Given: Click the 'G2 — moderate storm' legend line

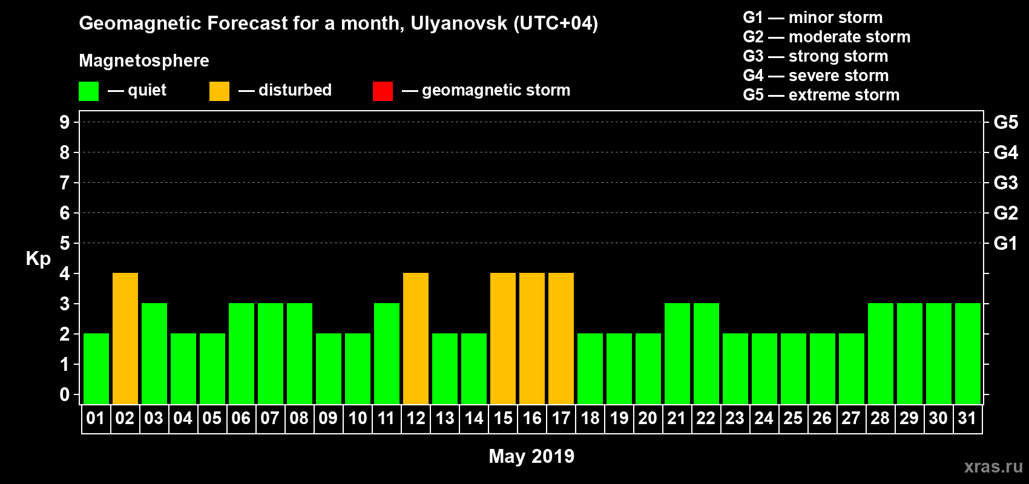Looking at the screenshot, I should point(827,37).
